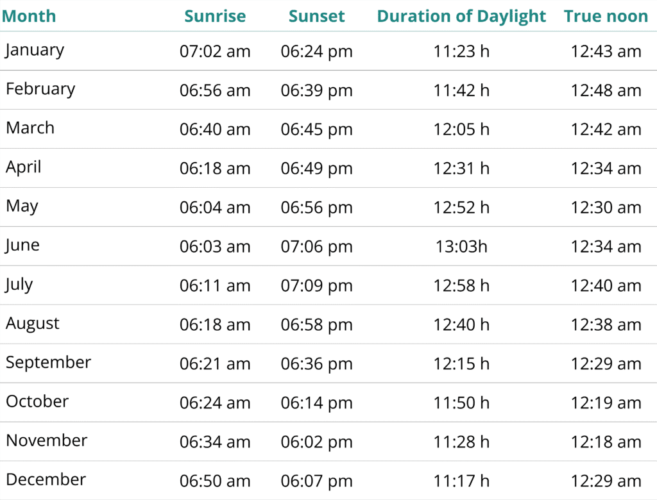Viewport: 657px width, 500px height.
Task: Select the True noon column header
Action: pos(606,16)
